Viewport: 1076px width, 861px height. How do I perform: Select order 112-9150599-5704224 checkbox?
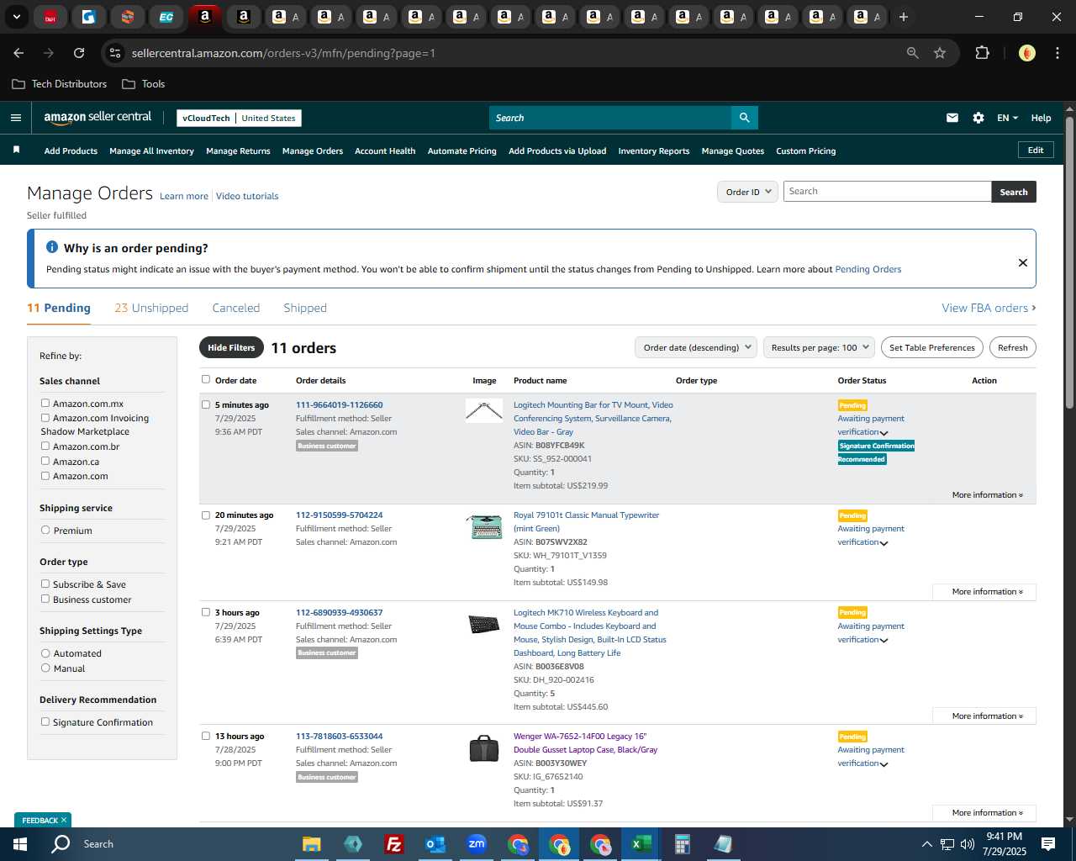tap(206, 515)
